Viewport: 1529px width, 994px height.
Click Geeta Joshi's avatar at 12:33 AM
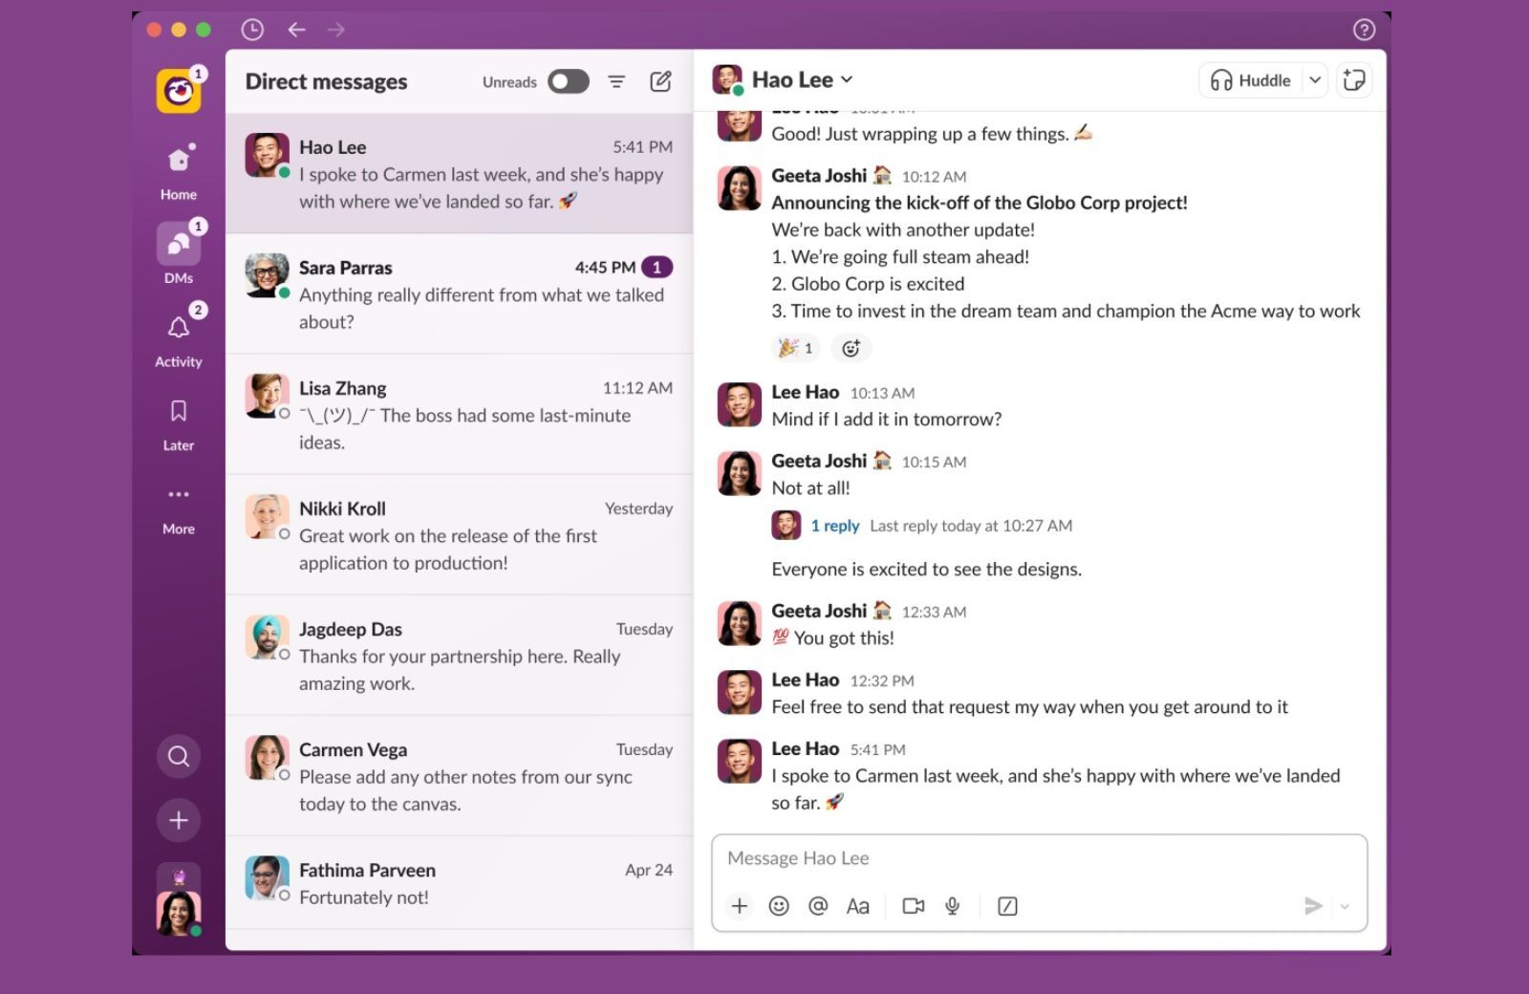coord(740,623)
